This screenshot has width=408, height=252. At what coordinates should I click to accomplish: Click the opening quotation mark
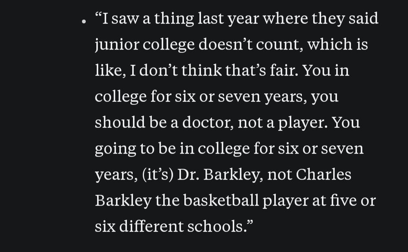tap(98, 14)
